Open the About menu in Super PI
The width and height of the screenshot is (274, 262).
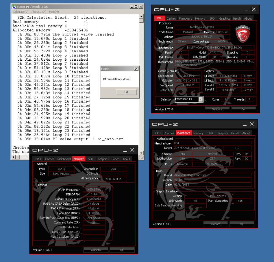(x=39, y=12)
